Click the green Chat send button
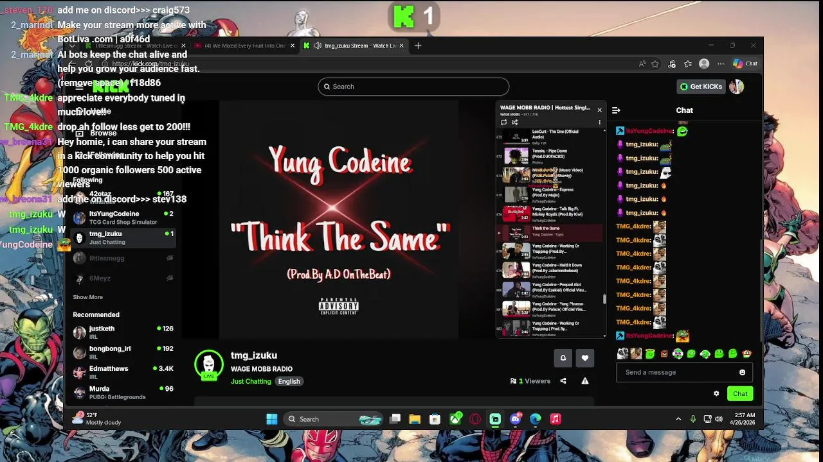Screen dimensions: 823x462 coord(740,394)
